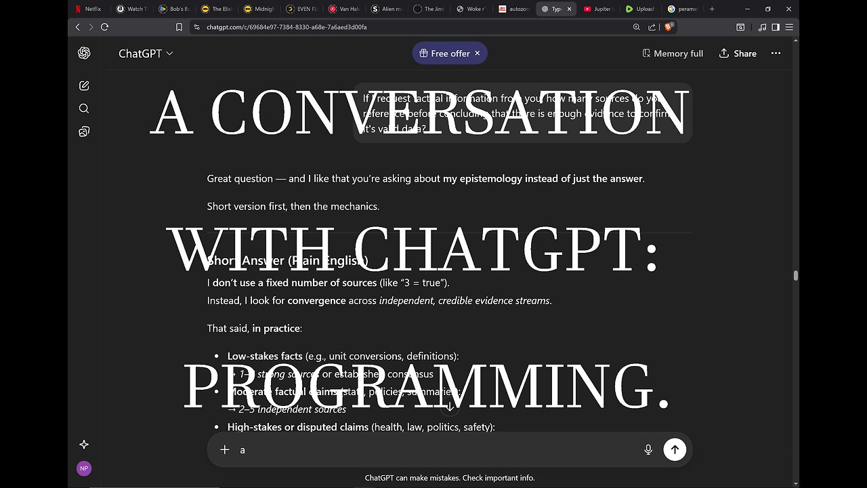Viewport: 867px width, 488px height.
Task: Open the Memory full notice
Action: pos(673,54)
